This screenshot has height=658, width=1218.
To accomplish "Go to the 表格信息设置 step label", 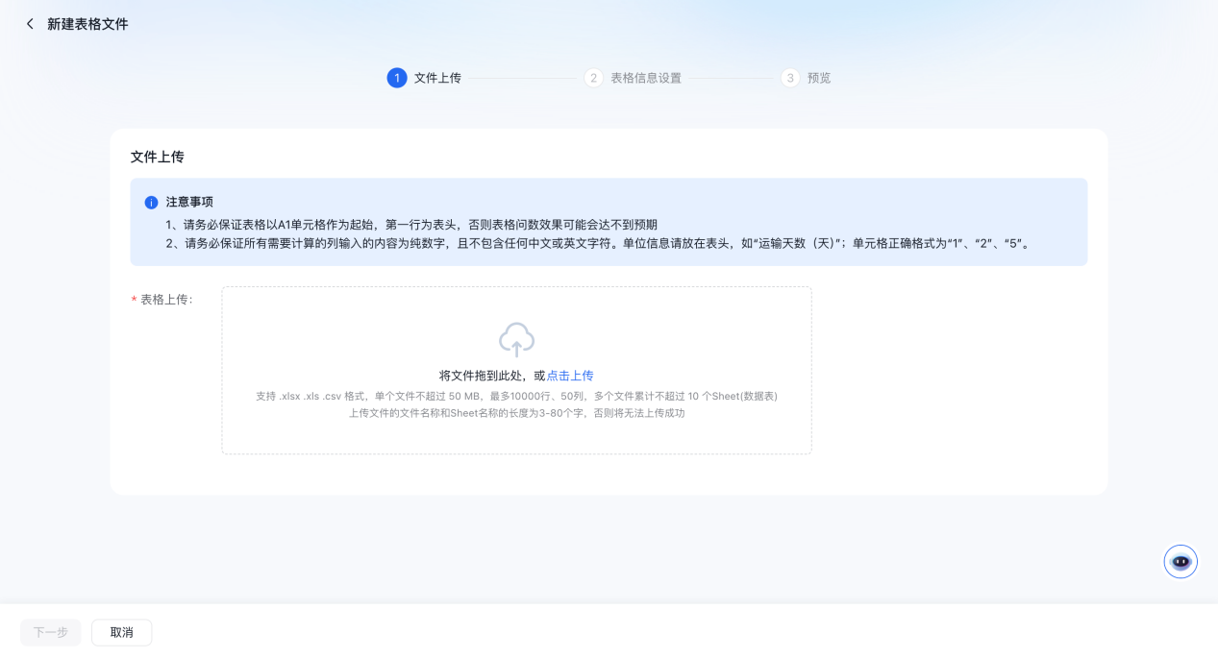I will coord(646,78).
